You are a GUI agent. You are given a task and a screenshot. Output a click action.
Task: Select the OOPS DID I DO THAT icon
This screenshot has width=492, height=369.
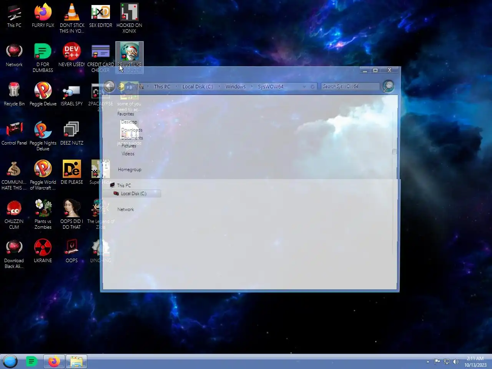pyautogui.click(x=72, y=214)
